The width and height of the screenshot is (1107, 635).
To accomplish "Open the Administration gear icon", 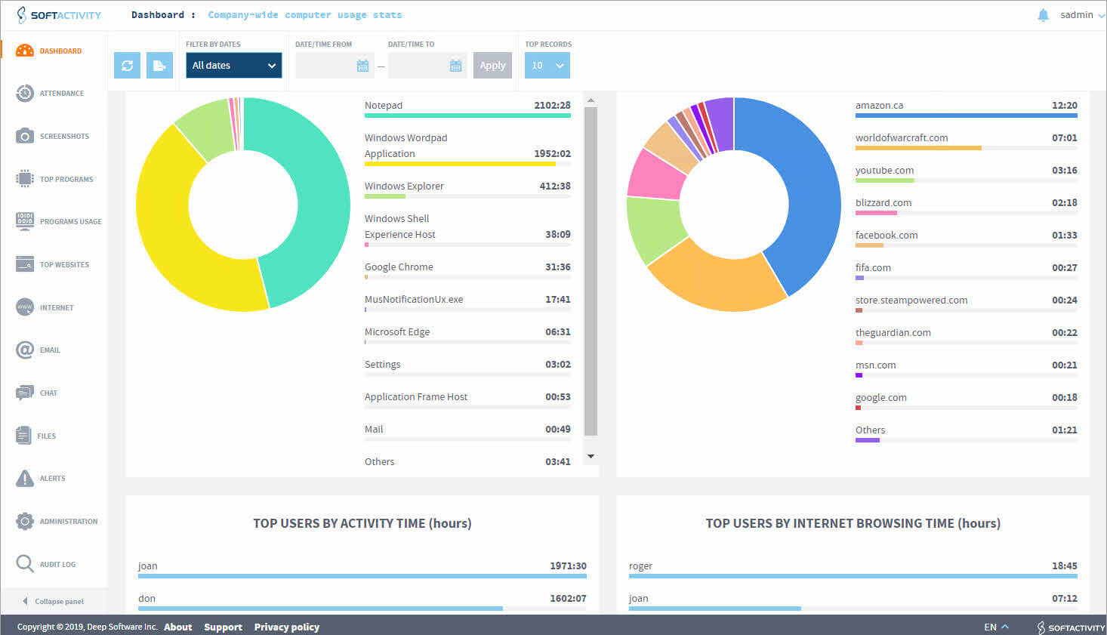I will pyautogui.click(x=25, y=521).
